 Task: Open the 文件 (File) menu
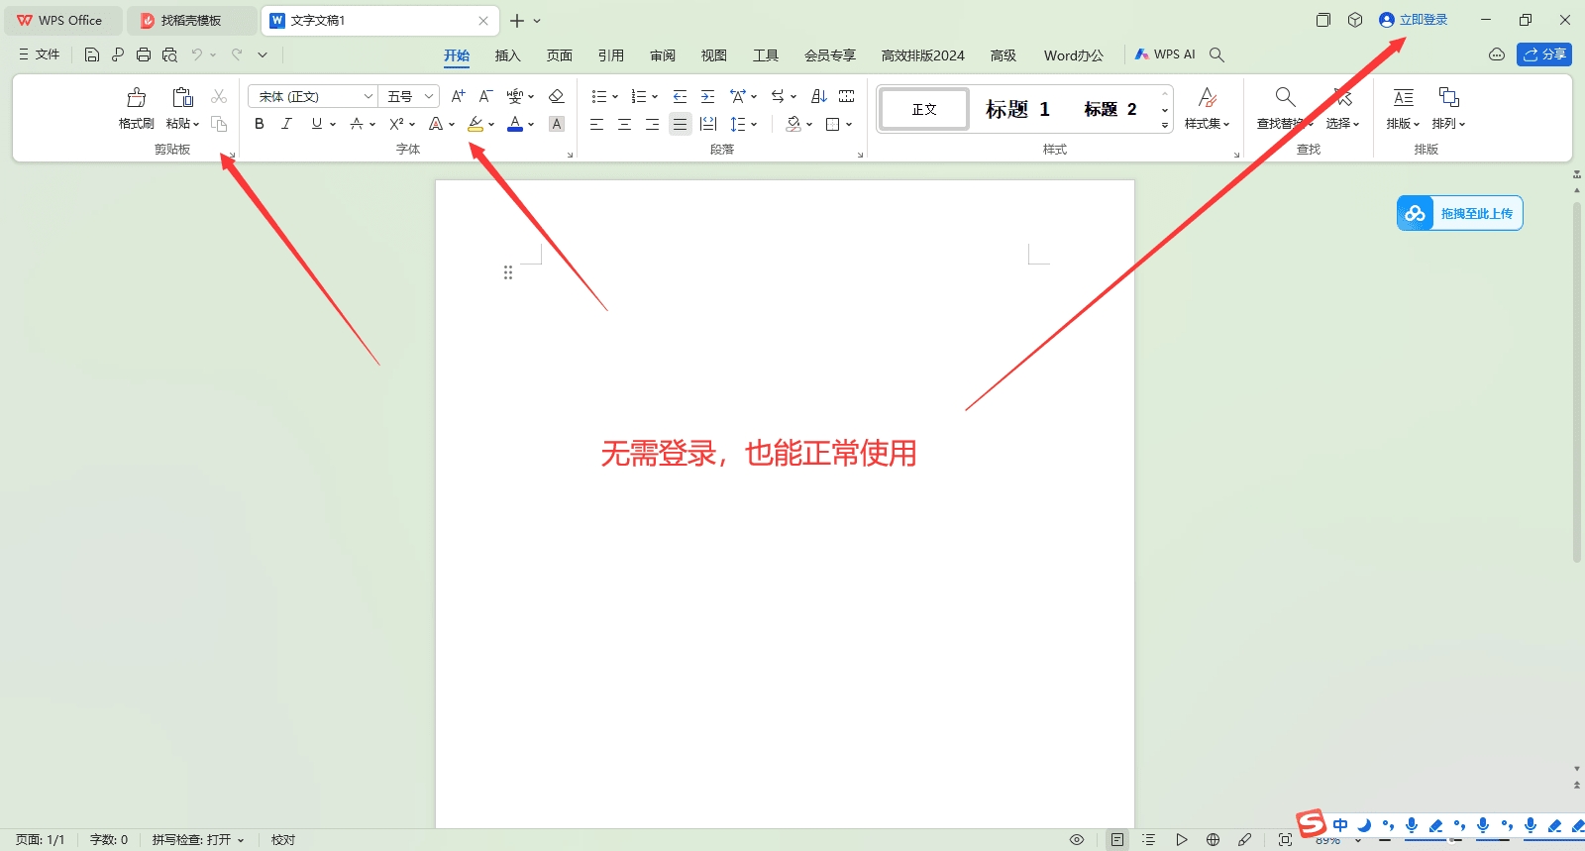pos(40,54)
